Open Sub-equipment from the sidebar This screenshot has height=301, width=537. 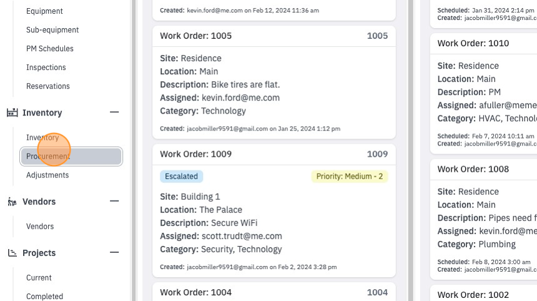click(x=52, y=30)
